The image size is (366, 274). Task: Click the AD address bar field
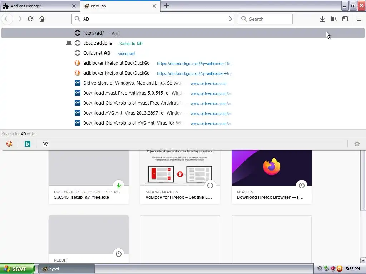153,19
